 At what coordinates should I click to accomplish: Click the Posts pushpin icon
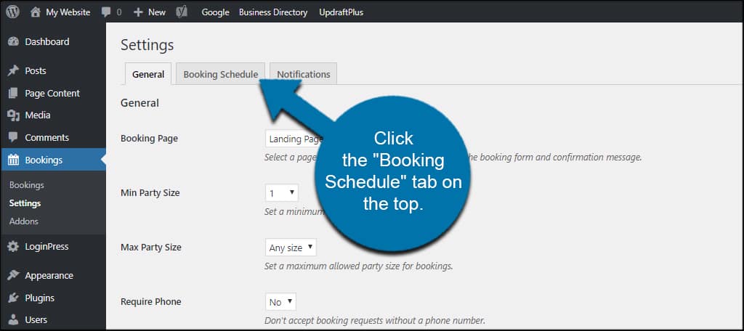(13, 71)
